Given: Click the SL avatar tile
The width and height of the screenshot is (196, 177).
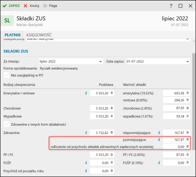Looking at the screenshot, I should point(7,21).
